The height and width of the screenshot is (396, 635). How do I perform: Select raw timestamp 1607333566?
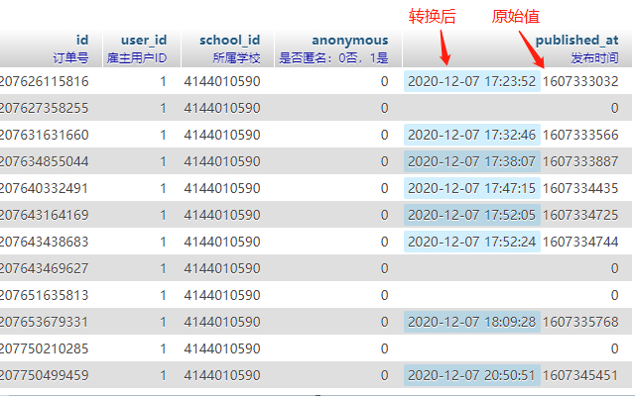(580, 135)
